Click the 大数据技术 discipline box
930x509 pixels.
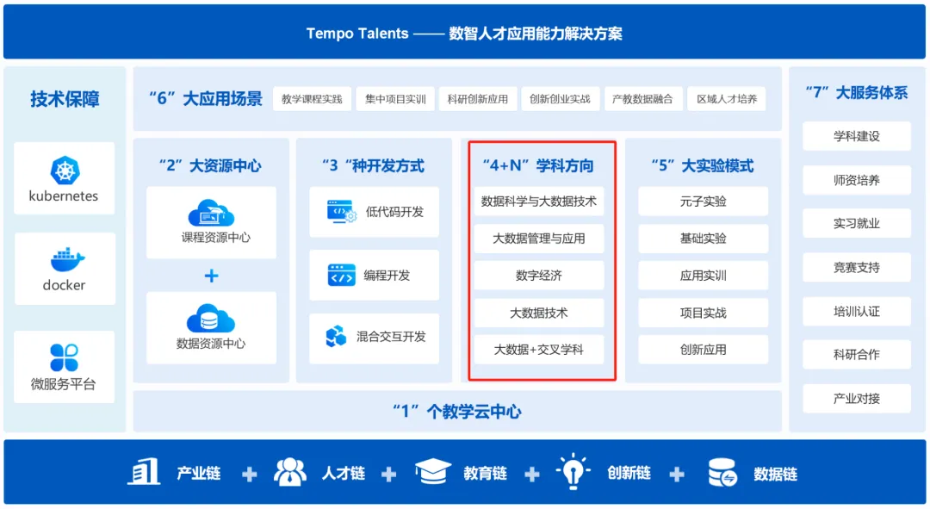point(538,313)
